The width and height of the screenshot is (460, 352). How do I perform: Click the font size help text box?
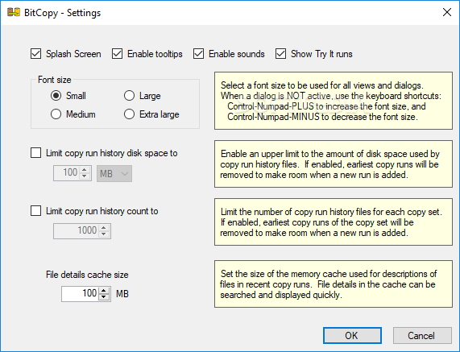[334, 101]
